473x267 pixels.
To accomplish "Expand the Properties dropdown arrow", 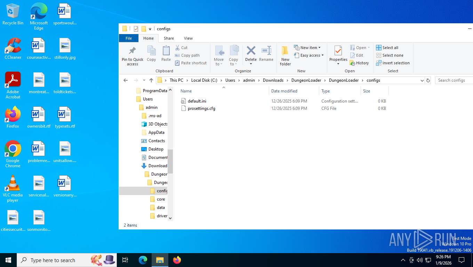I will pyautogui.click(x=338, y=64).
